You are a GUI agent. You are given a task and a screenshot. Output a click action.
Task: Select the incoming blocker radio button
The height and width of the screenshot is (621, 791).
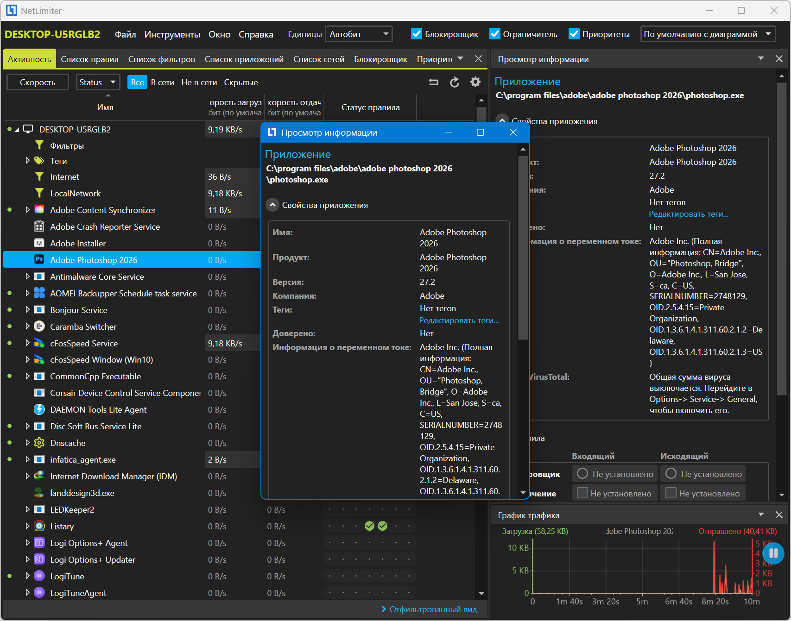tap(582, 474)
